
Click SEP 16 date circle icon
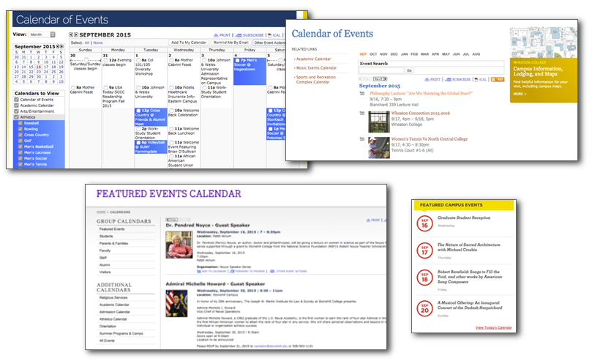[424, 223]
